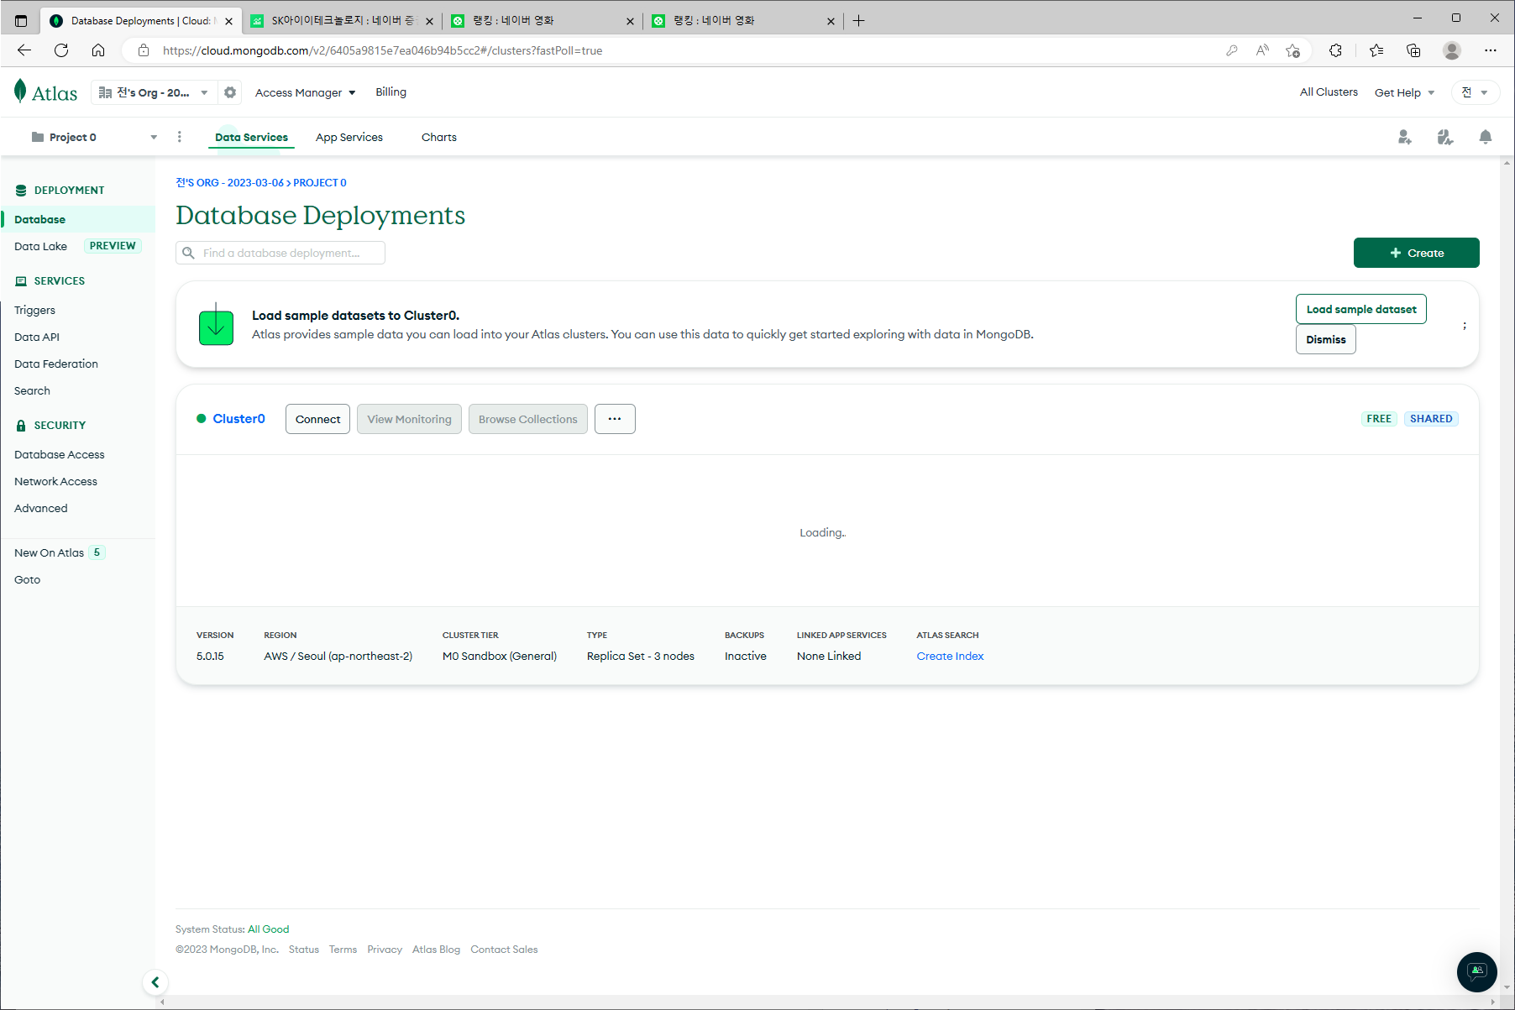
Task: Expand Get Help dropdown
Action: click(x=1404, y=92)
